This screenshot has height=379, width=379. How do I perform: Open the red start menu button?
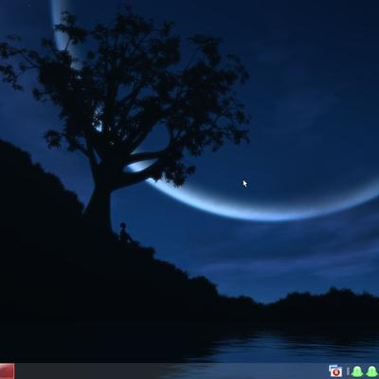[x=8, y=370]
